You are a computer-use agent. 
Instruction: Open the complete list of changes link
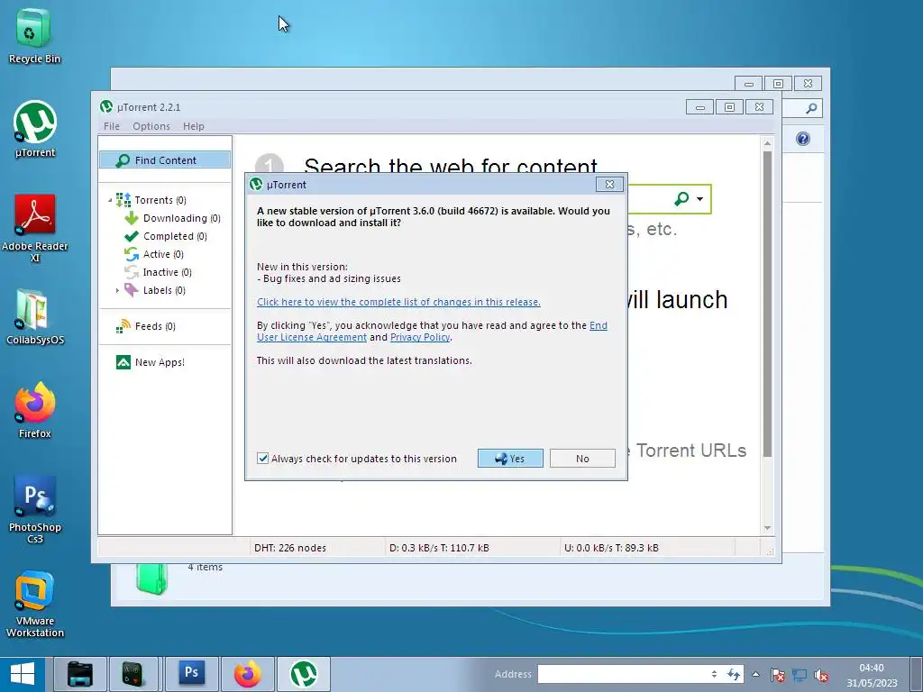[x=398, y=302]
